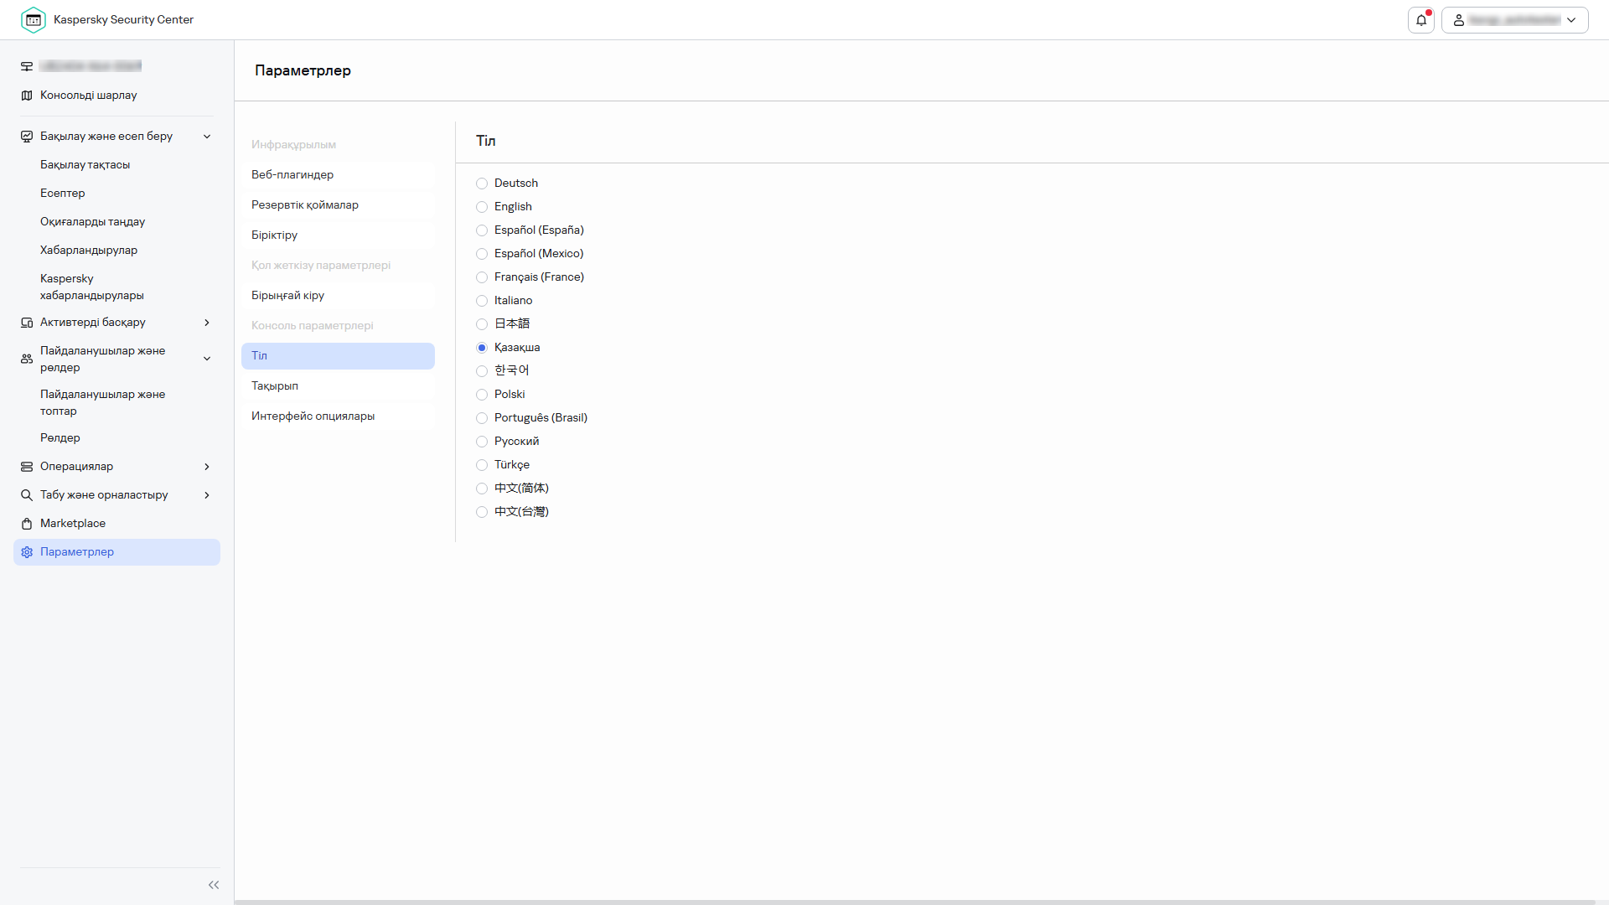The image size is (1609, 905).
Task: Collapse the Бақылау және есеп беру section
Action: click(207, 137)
